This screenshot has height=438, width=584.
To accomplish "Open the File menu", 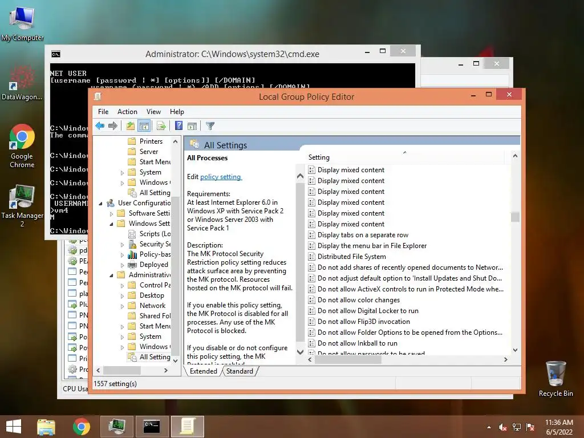I will pos(103,112).
